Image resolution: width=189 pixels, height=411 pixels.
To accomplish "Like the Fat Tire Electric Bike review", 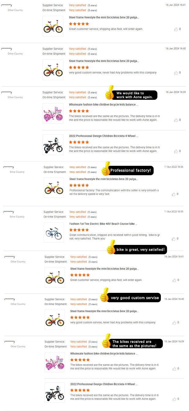I will point(174,239).
